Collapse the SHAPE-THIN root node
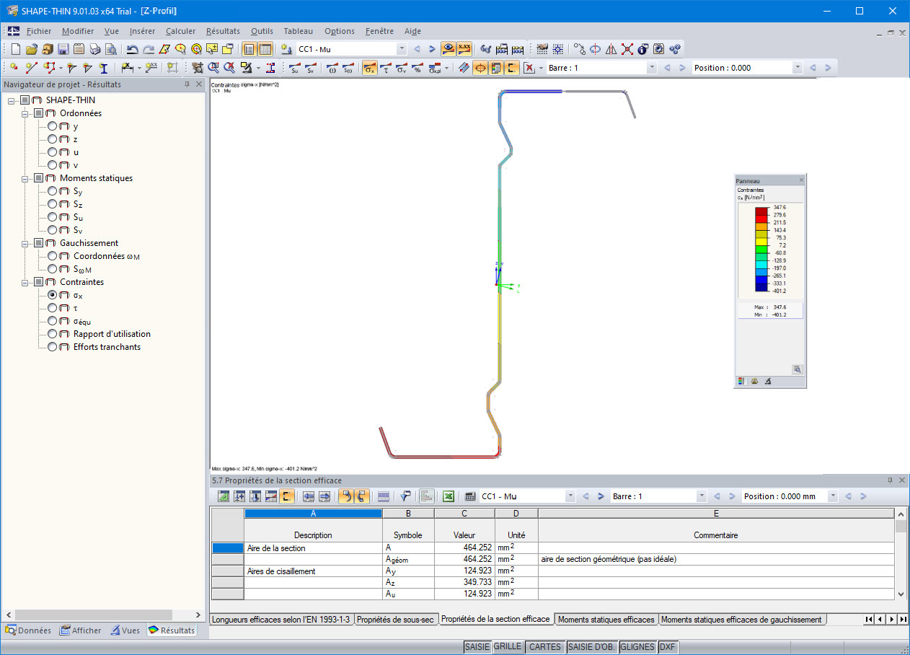Image resolution: width=910 pixels, height=655 pixels. pyautogui.click(x=12, y=100)
